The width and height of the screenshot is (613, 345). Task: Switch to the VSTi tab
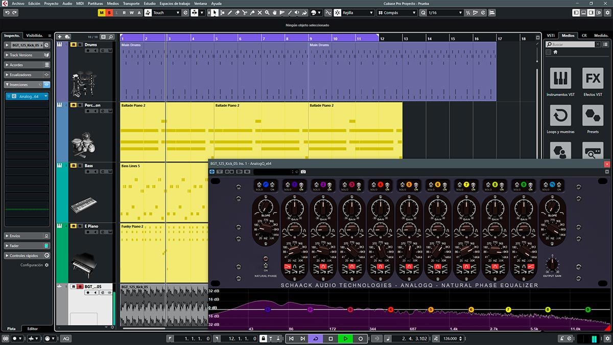pyautogui.click(x=551, y=36)
